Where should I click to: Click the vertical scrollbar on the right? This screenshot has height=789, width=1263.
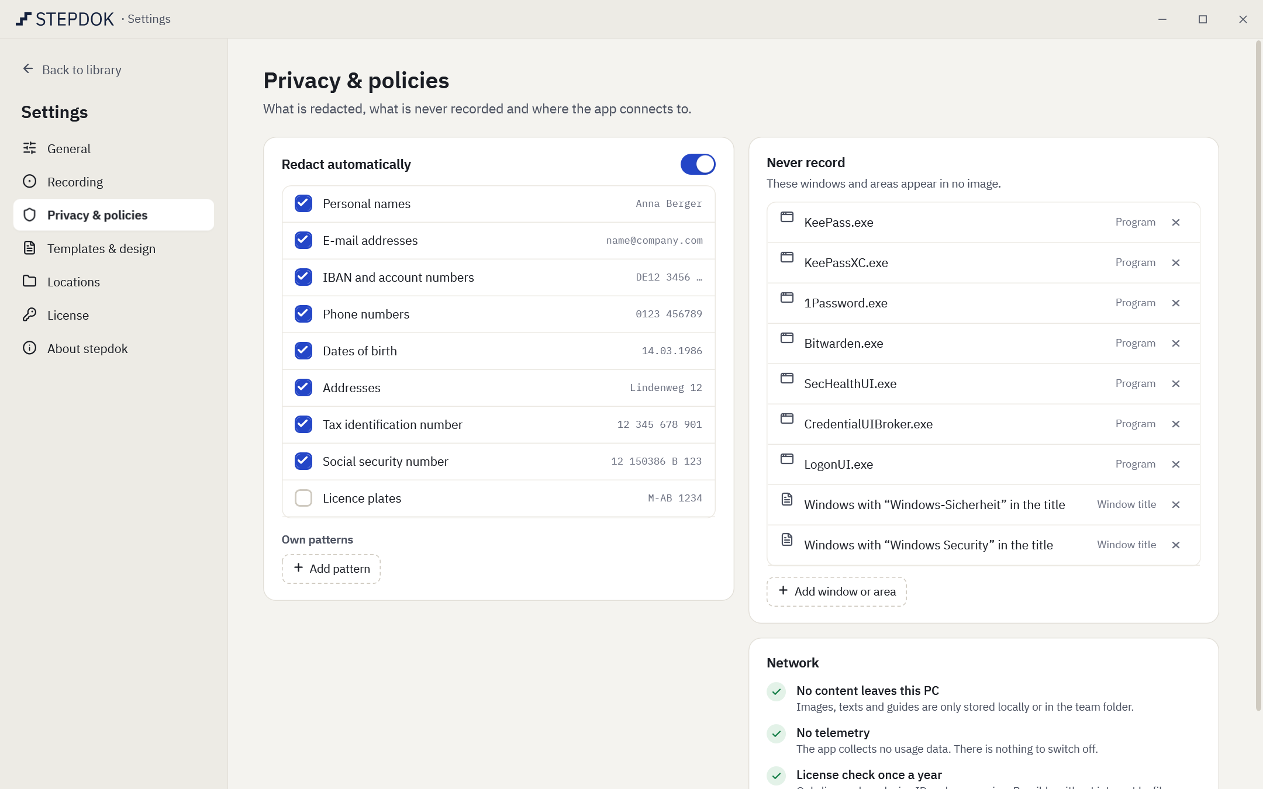pos(1258,376)
